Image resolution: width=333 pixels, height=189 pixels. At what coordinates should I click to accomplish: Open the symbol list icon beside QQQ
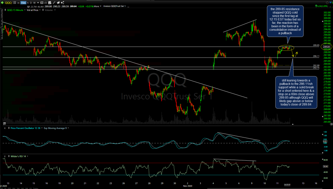15,3
